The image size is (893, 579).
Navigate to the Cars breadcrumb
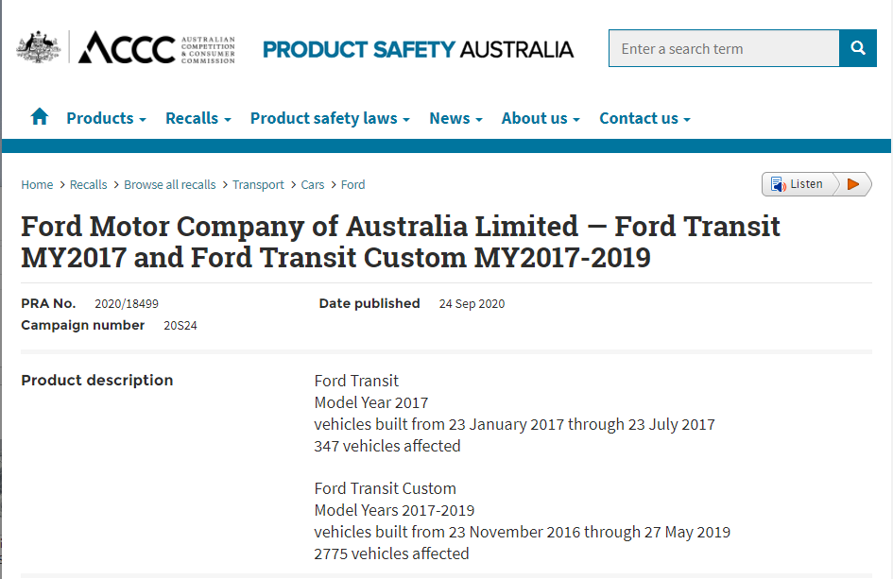(312, 185)
